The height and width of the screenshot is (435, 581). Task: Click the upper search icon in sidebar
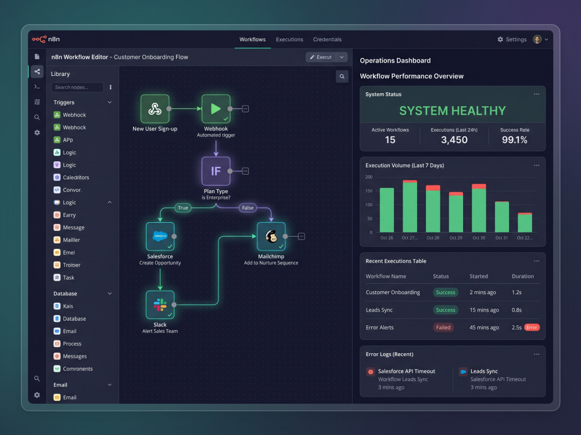(37, 117)
